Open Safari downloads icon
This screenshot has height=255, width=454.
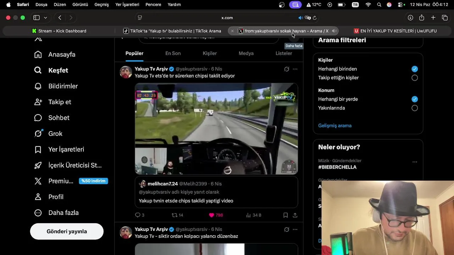pos(410,18)
